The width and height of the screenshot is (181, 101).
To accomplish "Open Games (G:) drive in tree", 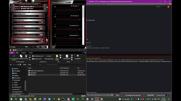I will (17, 89).
